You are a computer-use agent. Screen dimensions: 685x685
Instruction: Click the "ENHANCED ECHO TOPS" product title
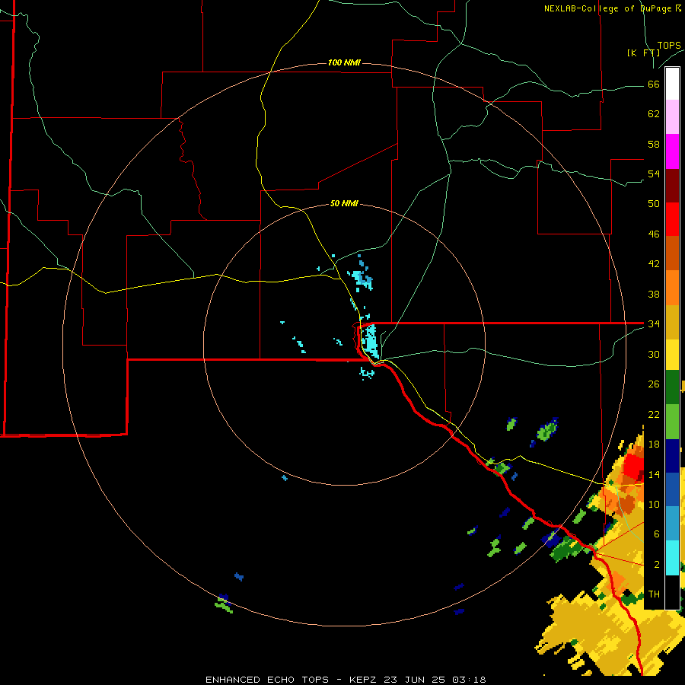click(267, 680)
